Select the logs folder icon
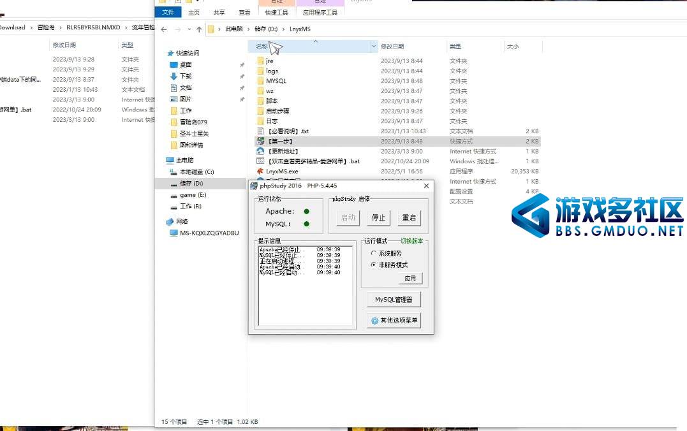This screenshot has height=431, width=687. pos(260,71)
